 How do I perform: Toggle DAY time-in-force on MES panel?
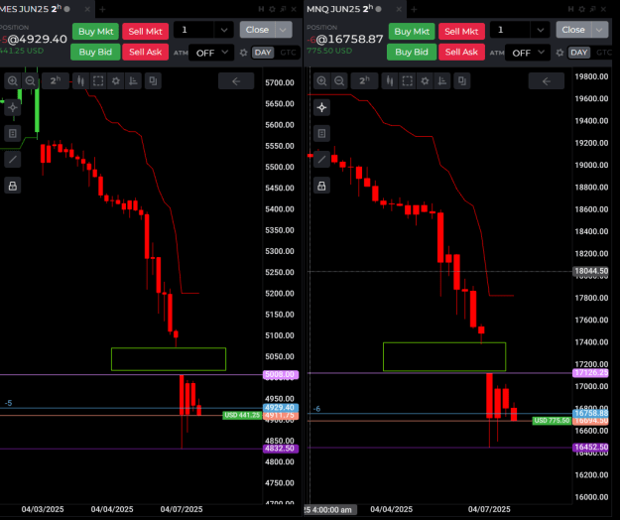(263, 53)
